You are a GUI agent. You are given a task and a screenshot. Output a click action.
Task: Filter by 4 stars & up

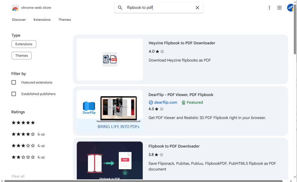pos(28,134)
